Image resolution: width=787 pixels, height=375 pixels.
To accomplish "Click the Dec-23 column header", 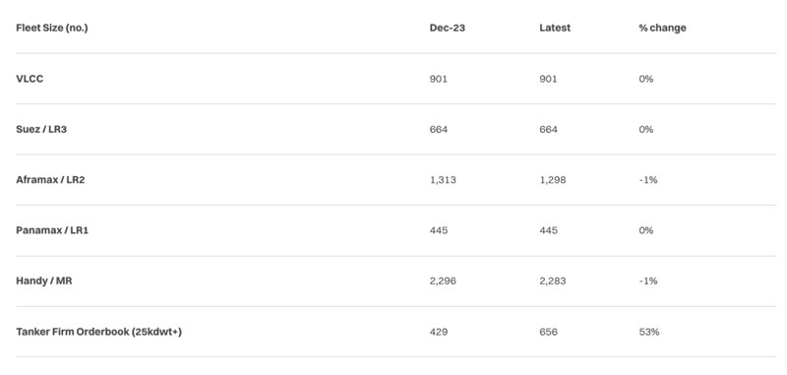I will (448, 29).
